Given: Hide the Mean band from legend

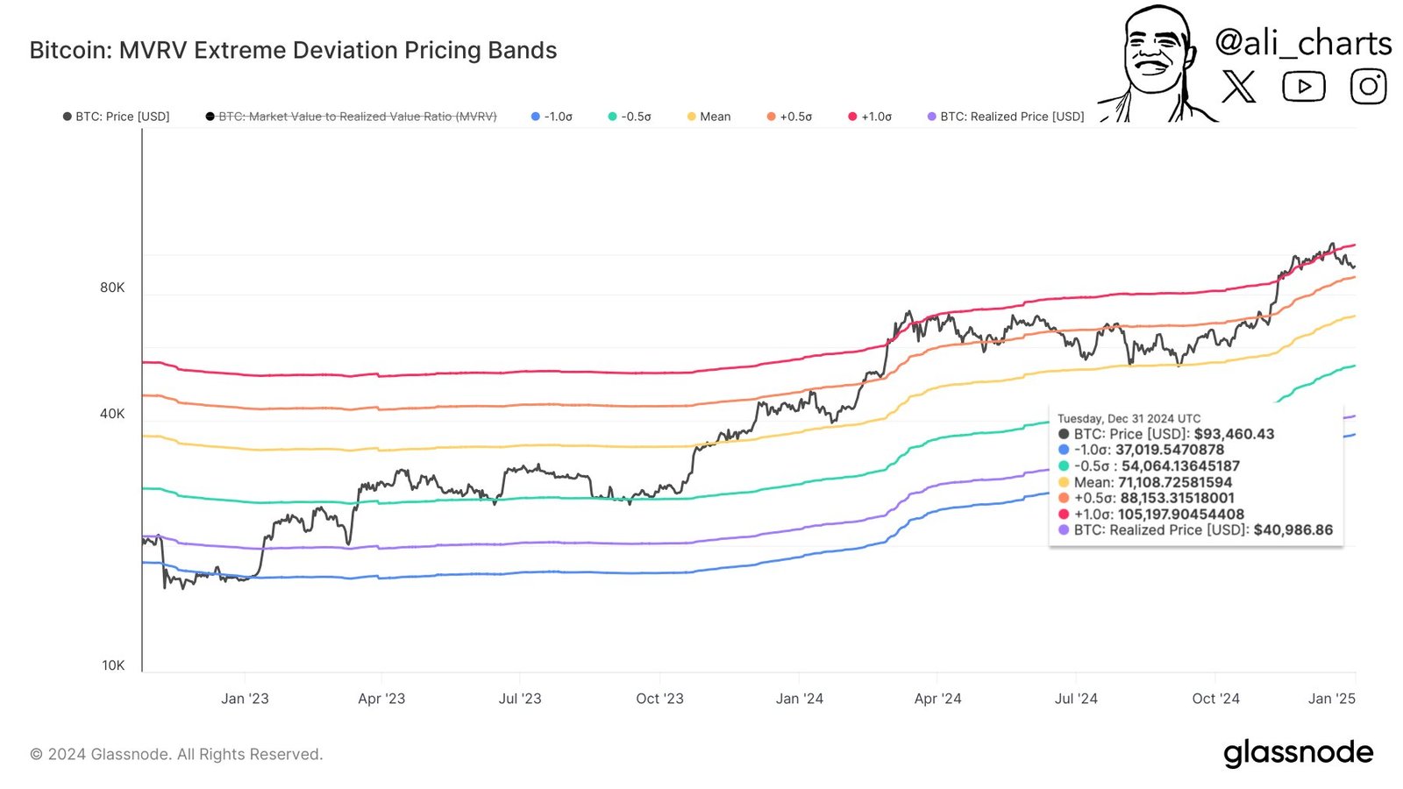Looking at the screenshot, I should click(709, 117).
